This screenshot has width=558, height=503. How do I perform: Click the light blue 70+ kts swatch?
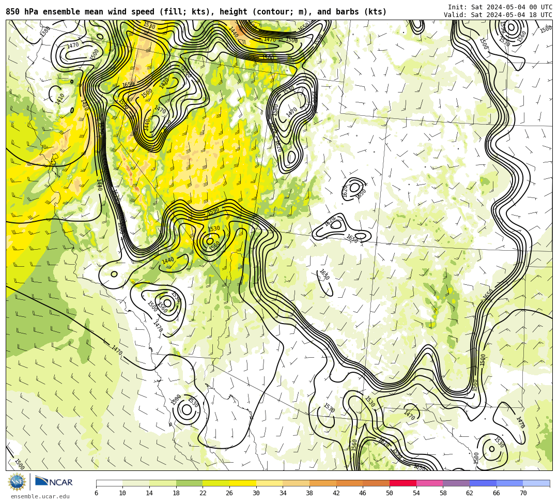tap(536, 483)
